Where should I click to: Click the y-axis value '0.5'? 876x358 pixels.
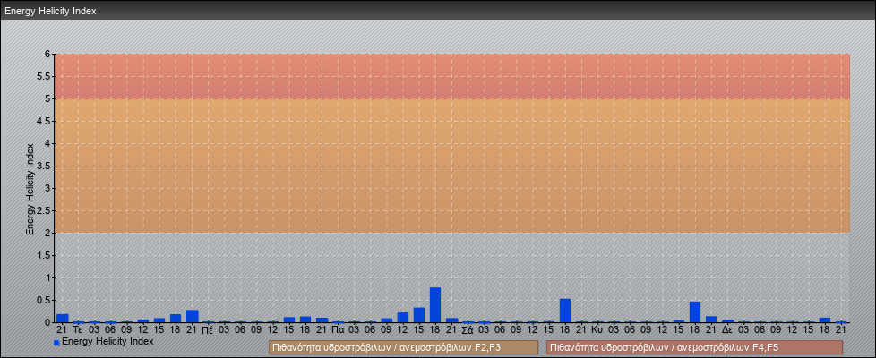click(x=44, y=300)
